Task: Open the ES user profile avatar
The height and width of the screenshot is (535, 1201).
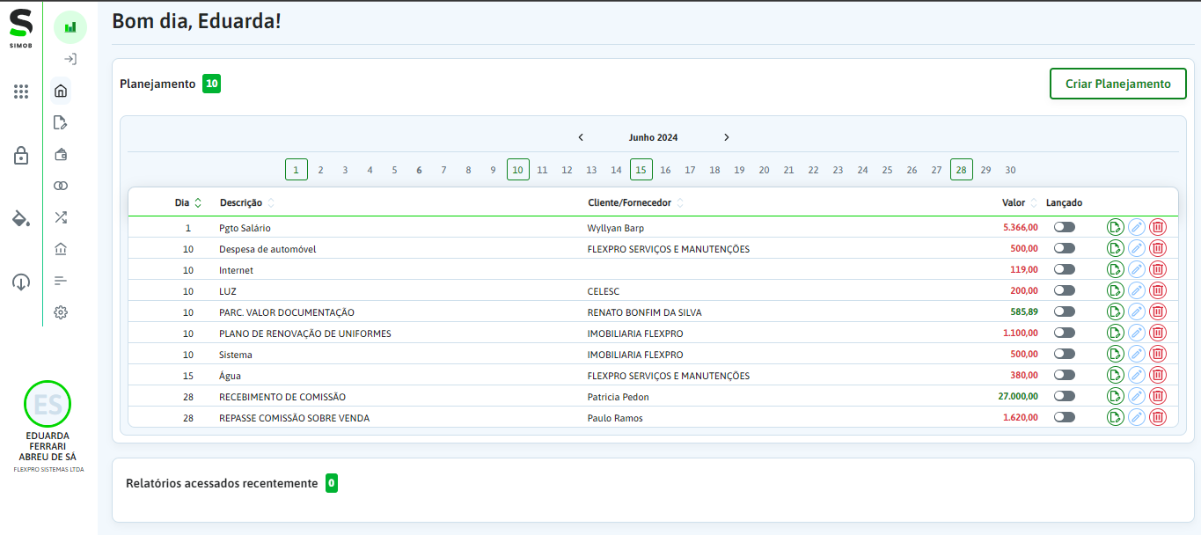Action: point(48,404)
